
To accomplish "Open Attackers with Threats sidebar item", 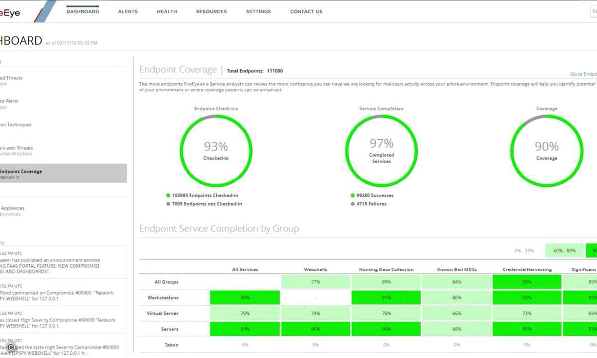I will coord(16,151).
